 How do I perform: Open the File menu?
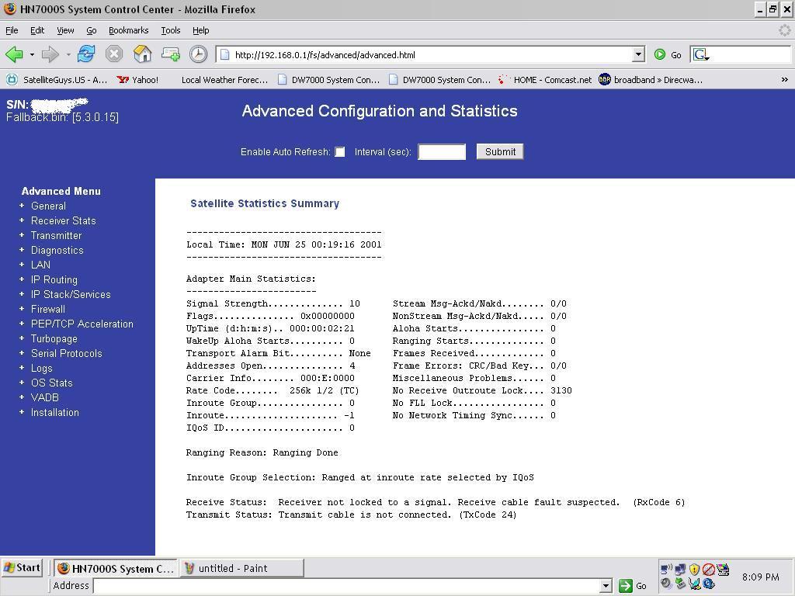tap(12, 30)
